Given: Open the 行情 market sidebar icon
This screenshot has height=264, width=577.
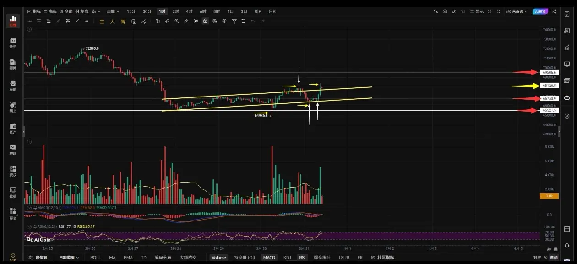Looking at the screenshot, I should 13,21.
